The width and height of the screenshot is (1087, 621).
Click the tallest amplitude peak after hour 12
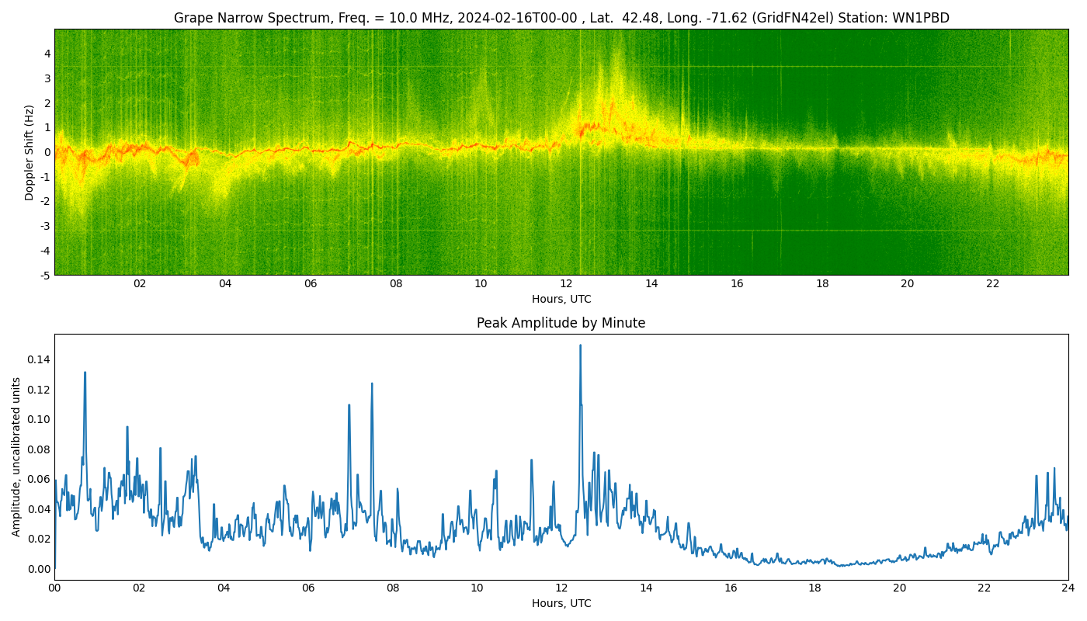[x=580, y=346]
